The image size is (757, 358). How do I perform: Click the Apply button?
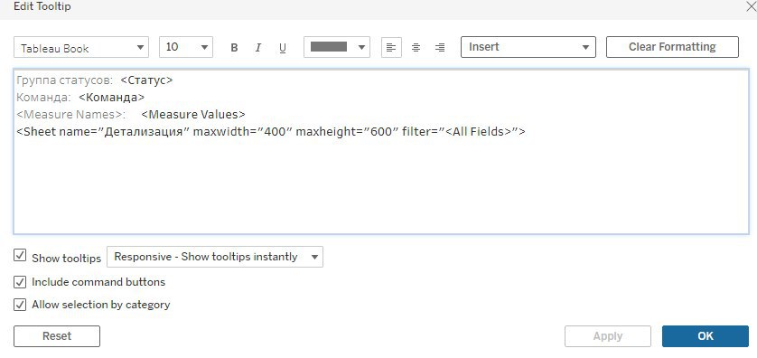pyautogui.click(x=608, y=336)
